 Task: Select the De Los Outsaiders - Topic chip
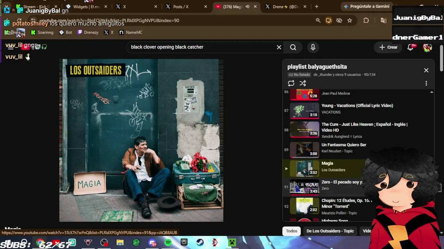[x=330, y=231]
